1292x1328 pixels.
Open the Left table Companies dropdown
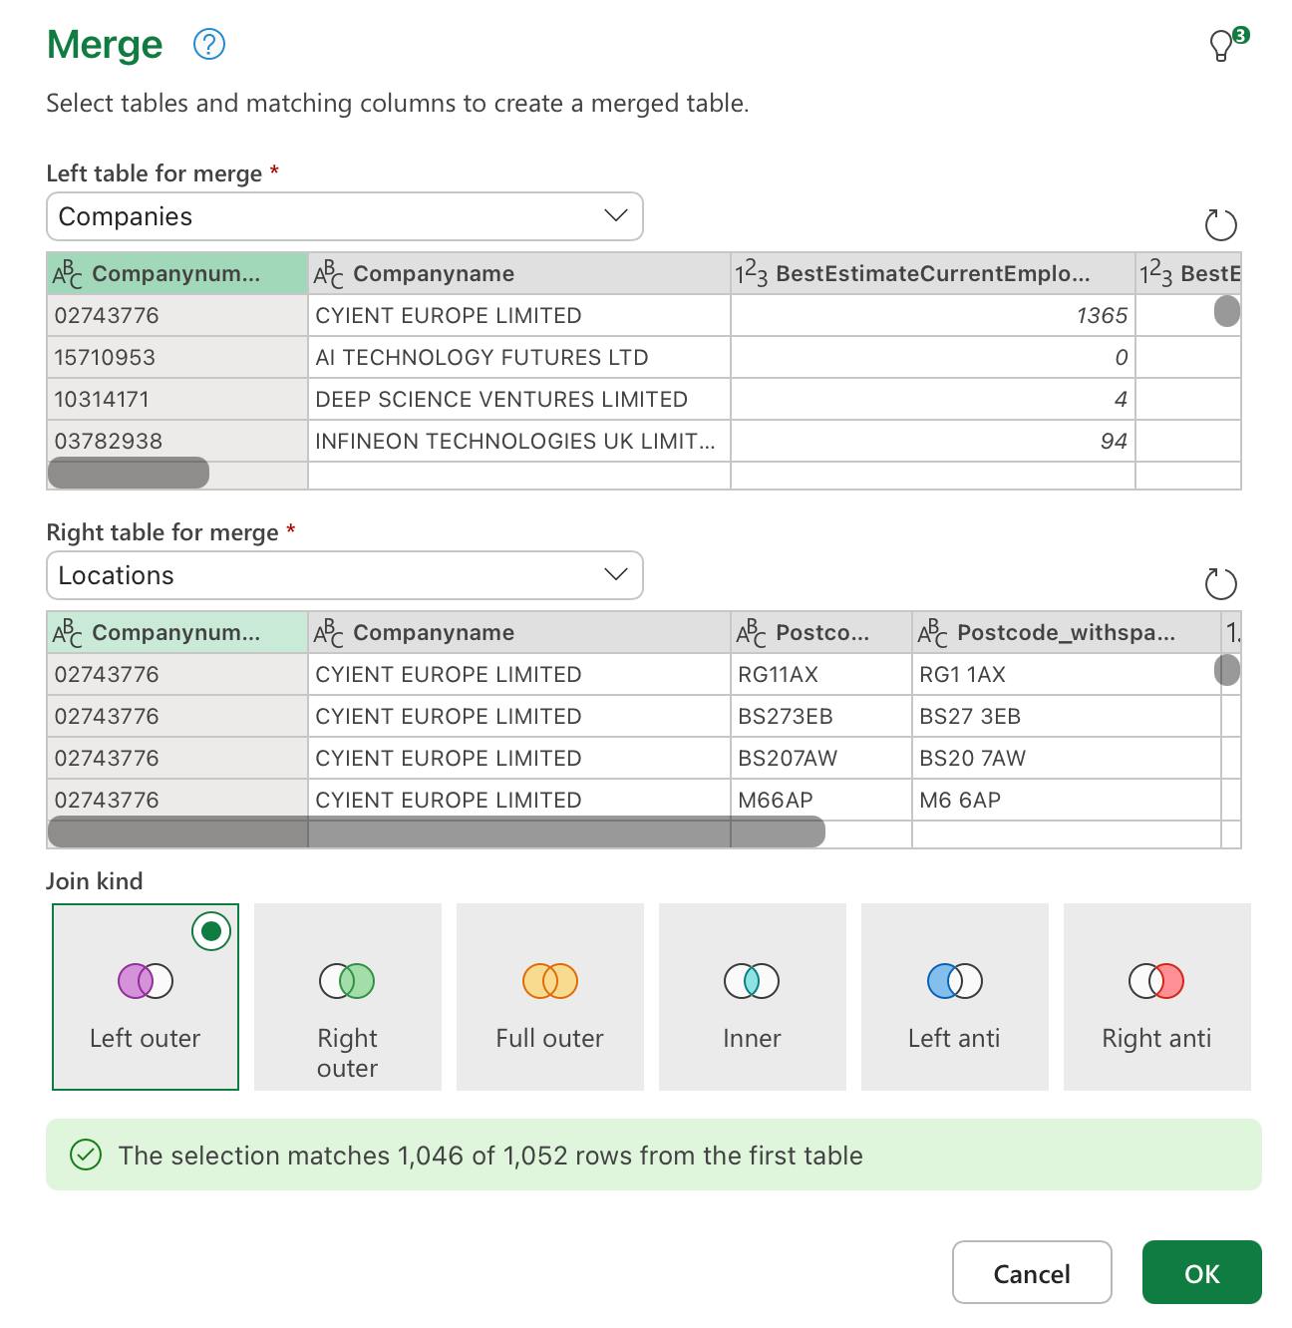(345, 216)
